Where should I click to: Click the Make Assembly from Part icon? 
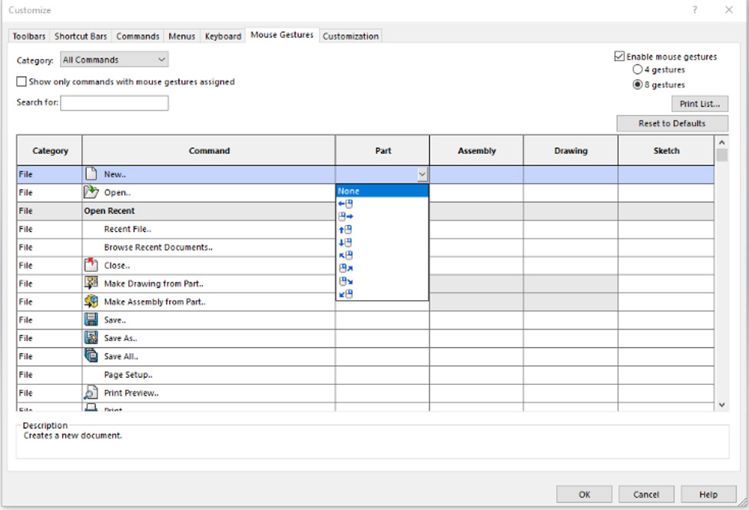91,301
